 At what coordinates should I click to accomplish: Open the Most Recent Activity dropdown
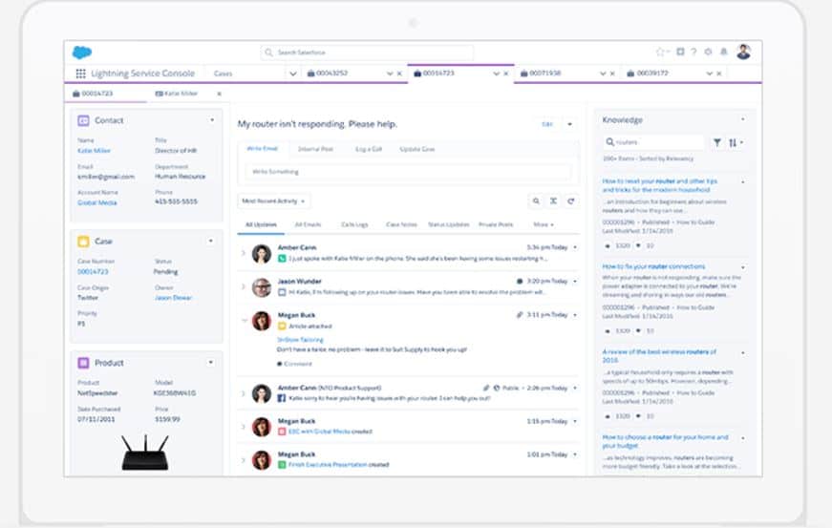[274, 201]
